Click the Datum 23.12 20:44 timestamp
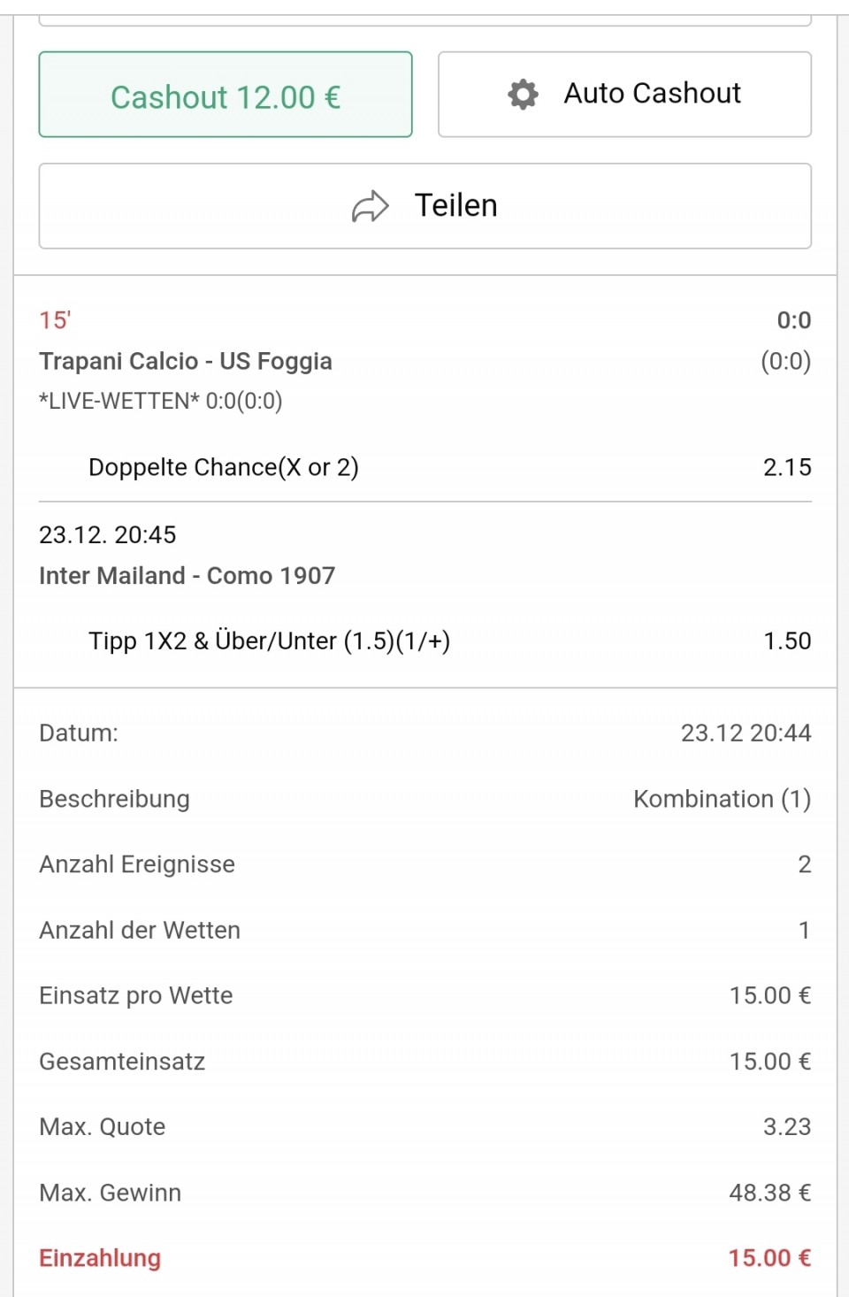This screenshot has width=849, height=1297. click(x=746, y=733)
